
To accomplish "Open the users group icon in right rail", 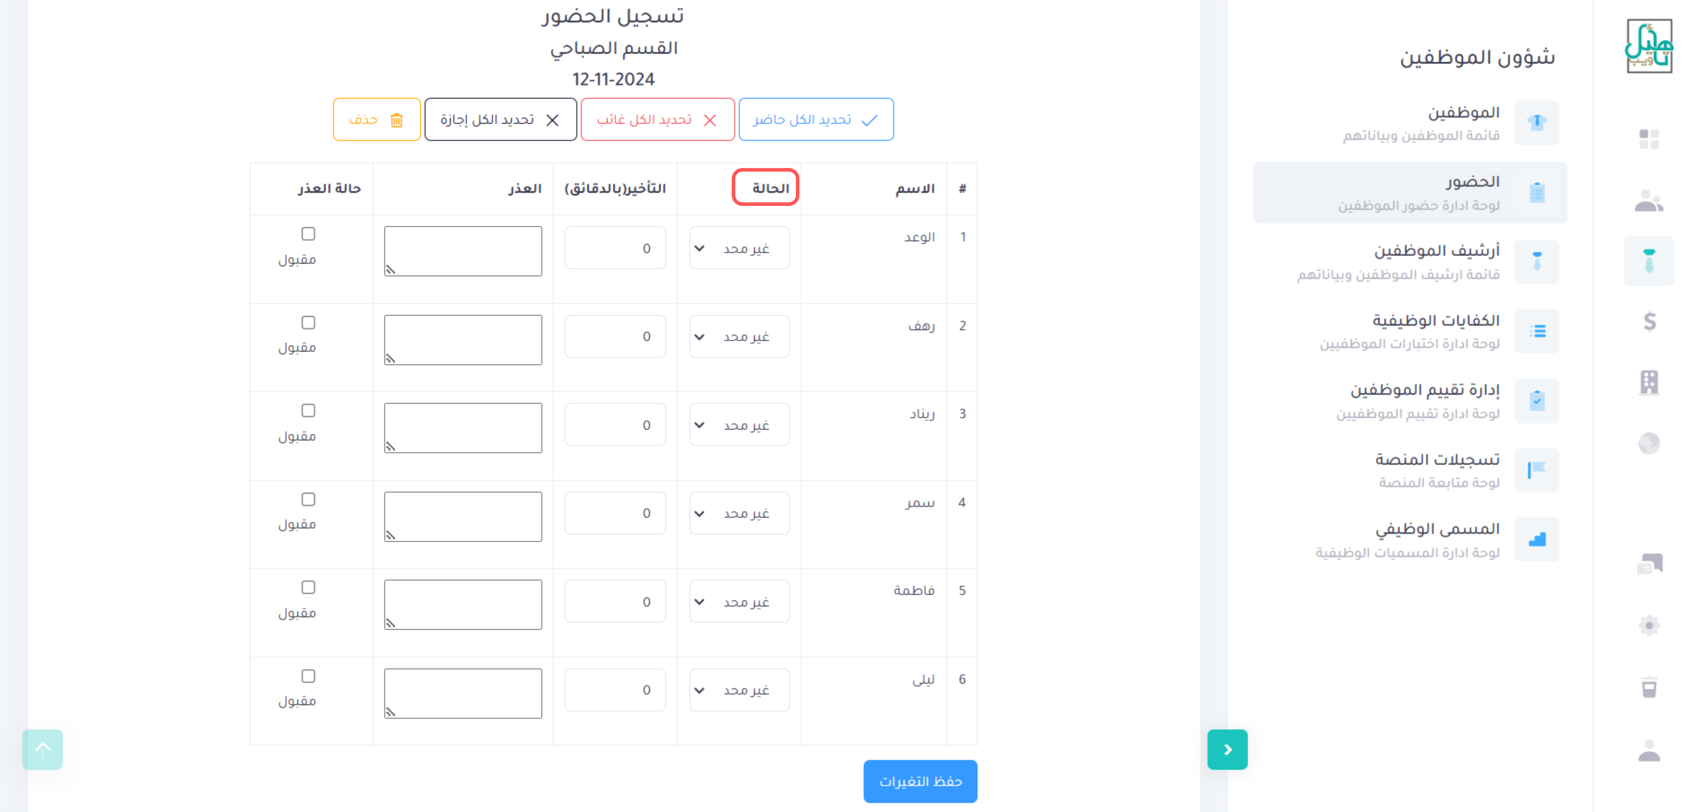I will click(x=1649, y=201).
